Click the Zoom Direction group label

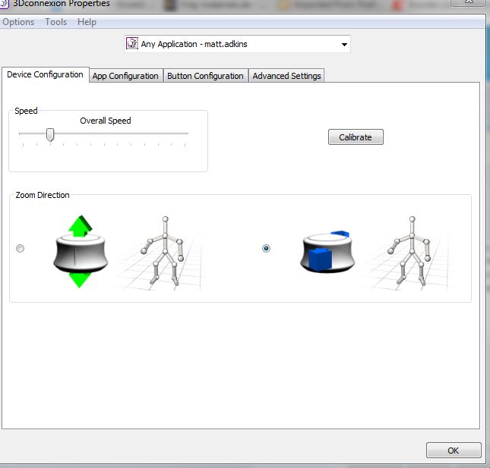43,195
